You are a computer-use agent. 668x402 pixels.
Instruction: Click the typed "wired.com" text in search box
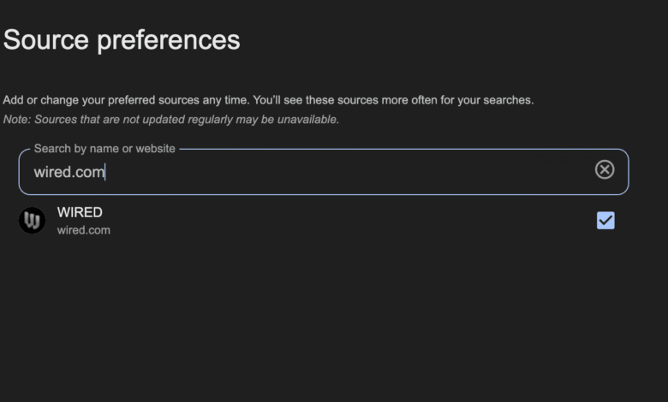tap(69, 172)
